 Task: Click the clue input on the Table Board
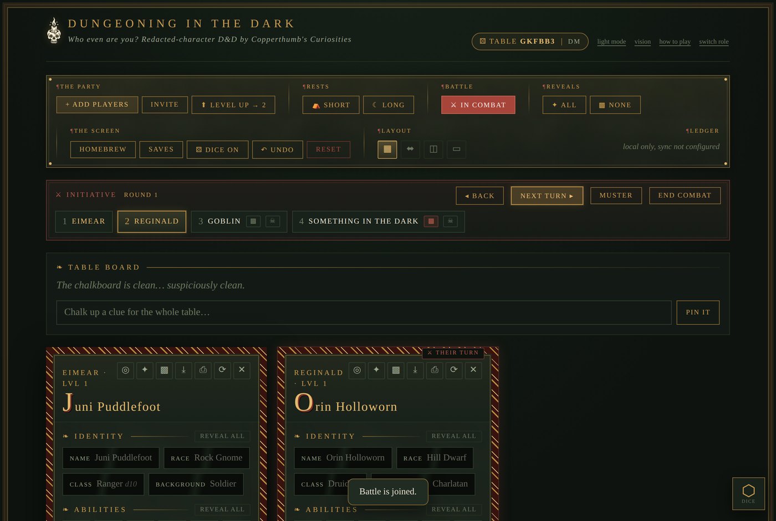pos(364,313)
